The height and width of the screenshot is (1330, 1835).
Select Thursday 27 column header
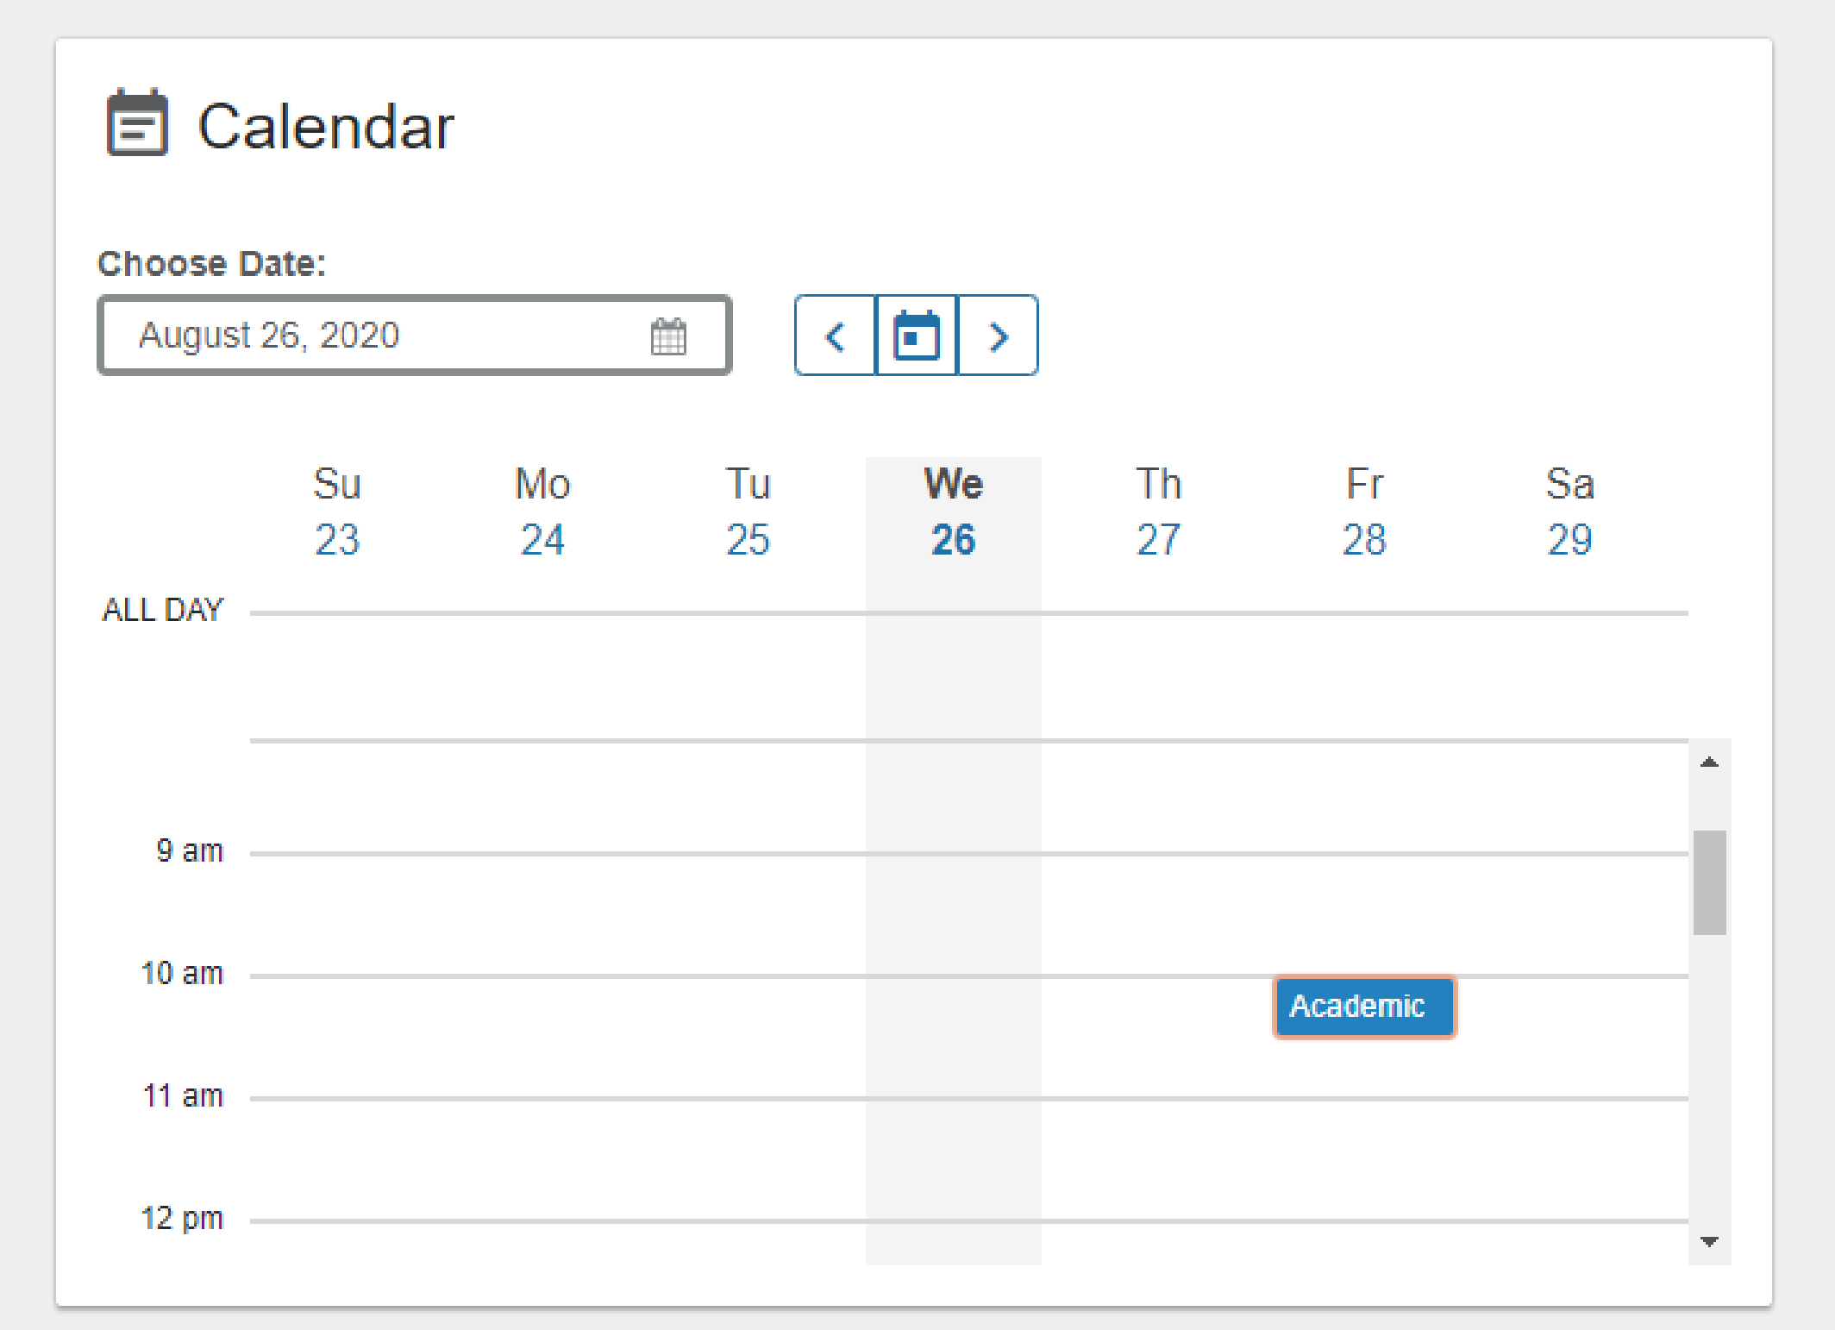[x=1158, y=511]
